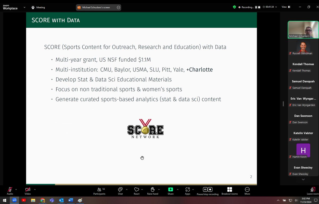Open audio options caret next to Audio

pyautogui.click(x=16, y=189)
